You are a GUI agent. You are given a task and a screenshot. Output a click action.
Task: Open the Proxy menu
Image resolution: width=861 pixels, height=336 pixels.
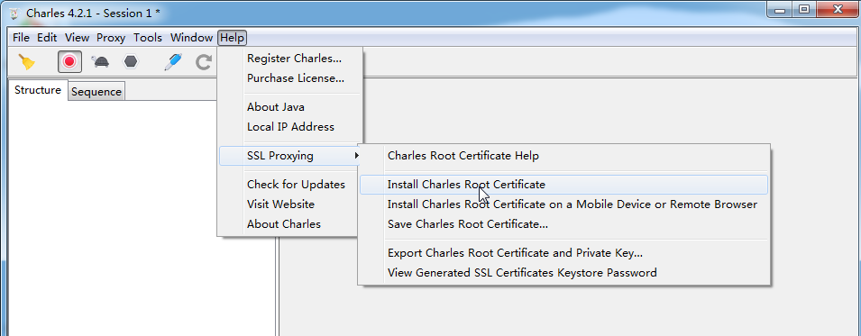click(x=111, y=38)
